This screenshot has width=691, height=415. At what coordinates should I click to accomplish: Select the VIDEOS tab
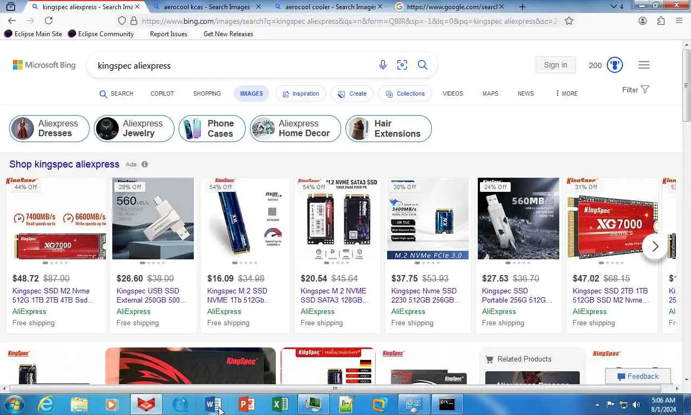(453, 93)
